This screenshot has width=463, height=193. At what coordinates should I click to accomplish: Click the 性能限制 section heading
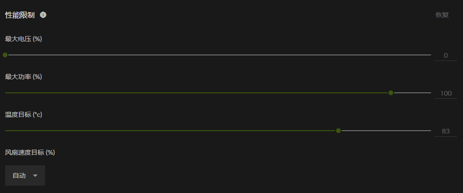coord(19,15)
